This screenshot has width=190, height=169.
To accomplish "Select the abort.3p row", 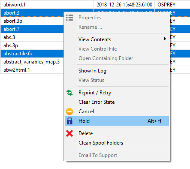I will coord(32,21).
